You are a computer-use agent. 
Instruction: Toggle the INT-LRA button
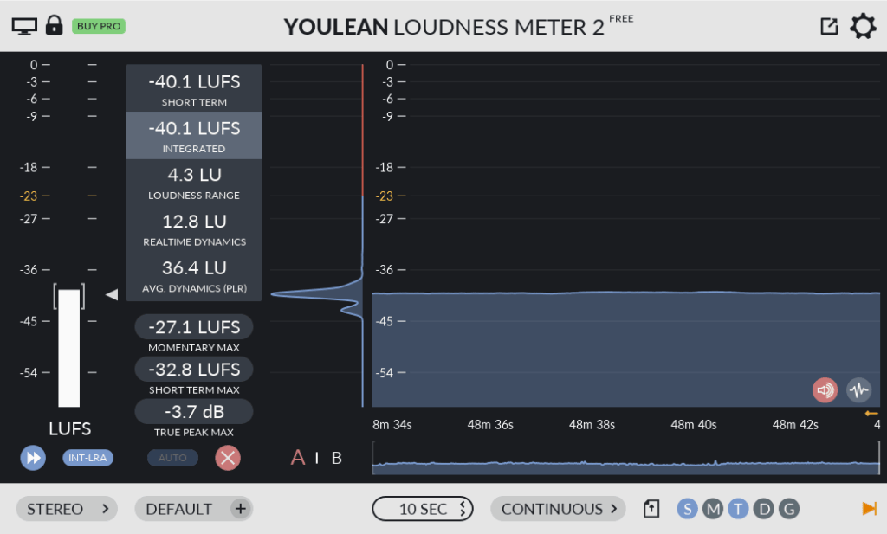click(x=87, y=458)
